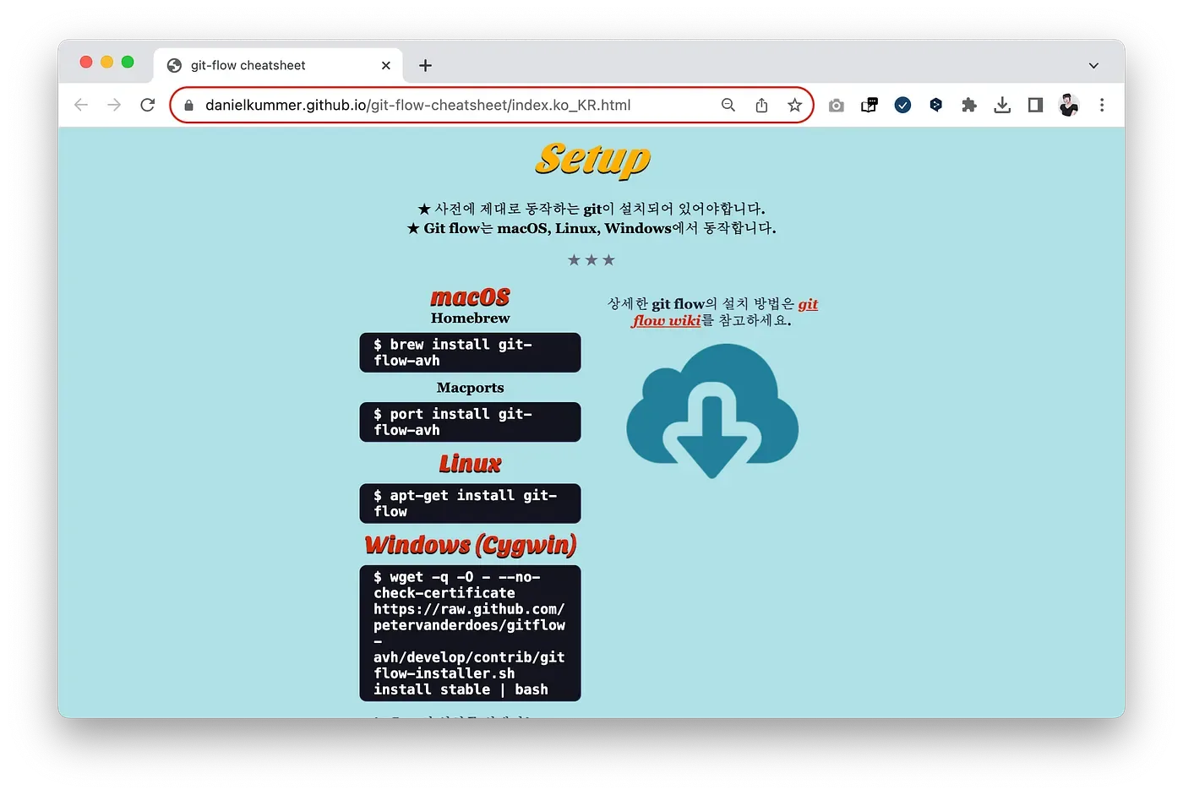Select the git-flow cheatsheet tab
This screenshot has width=1183, height=795.
pyautogui.click(x=279, y=65)
